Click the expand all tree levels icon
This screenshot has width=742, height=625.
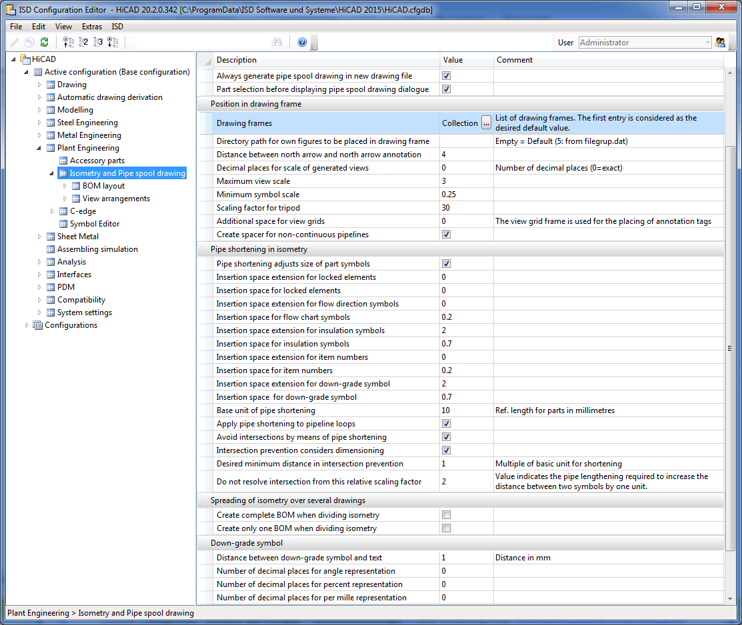point(113,42)
